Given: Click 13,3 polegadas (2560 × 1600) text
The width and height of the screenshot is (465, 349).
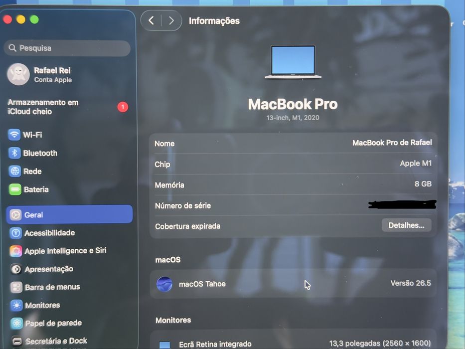Looking at the screenshot, I should click(380, 344).
